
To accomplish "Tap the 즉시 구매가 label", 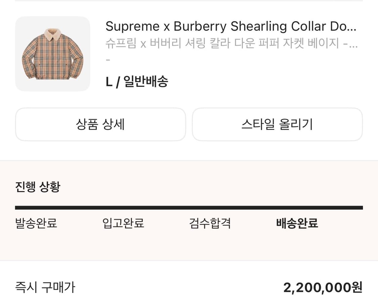I will point(44,287).
